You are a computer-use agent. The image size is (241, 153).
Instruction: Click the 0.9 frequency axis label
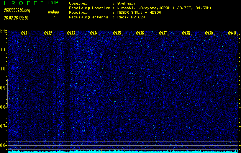point(3,88)
